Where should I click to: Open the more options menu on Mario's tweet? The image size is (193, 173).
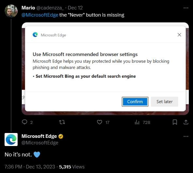pos(186,8)
